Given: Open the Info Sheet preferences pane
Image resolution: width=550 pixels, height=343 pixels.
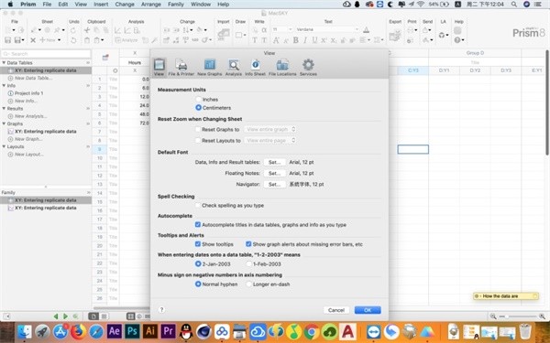Looking at the screenshot, I should point(255,68).
